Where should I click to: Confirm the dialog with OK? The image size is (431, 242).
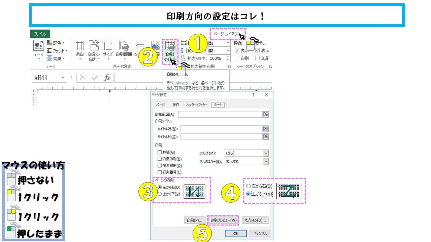[x=236, y=233]
